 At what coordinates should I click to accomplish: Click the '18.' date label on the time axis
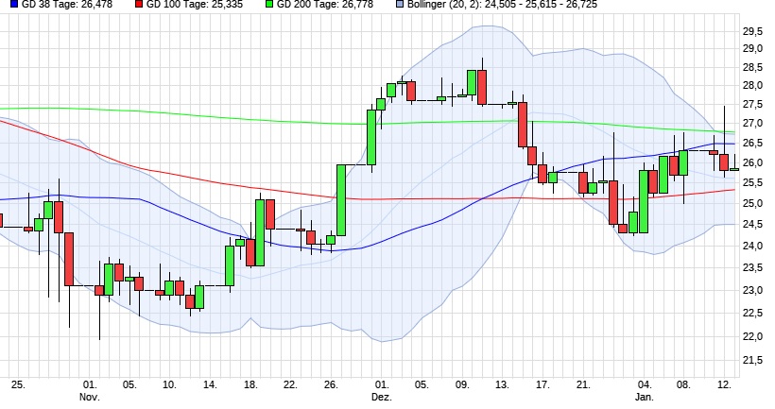click(x=250, y=384)
